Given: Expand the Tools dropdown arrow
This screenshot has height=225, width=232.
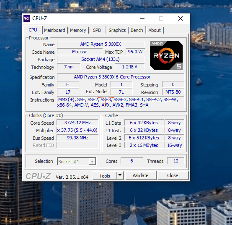Looking at the screenshot, I should (120, 176).
